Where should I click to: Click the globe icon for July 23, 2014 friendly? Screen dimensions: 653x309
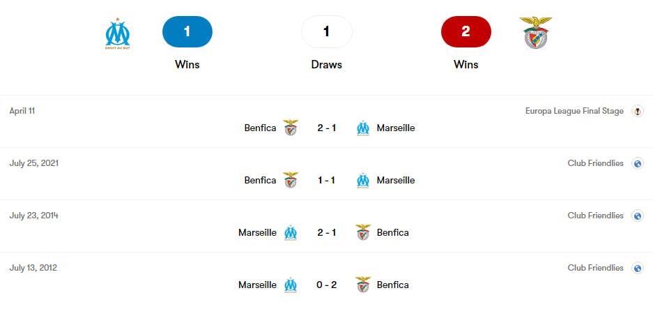coord(637,216)
